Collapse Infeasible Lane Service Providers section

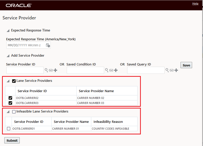[8, 112]
